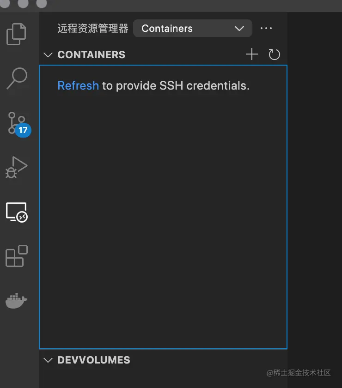Click the empty editor area on right
The width and height of the screenshot is (342, 388).
(314, 185)
